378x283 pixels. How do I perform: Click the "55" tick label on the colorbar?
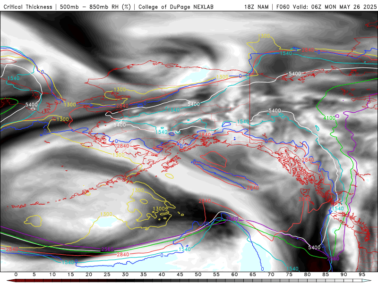point(216,275)
